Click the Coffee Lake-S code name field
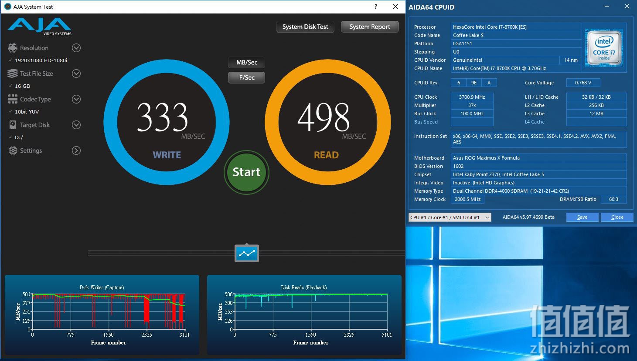This screenshot has width=637, height=361. pos(516,35)
